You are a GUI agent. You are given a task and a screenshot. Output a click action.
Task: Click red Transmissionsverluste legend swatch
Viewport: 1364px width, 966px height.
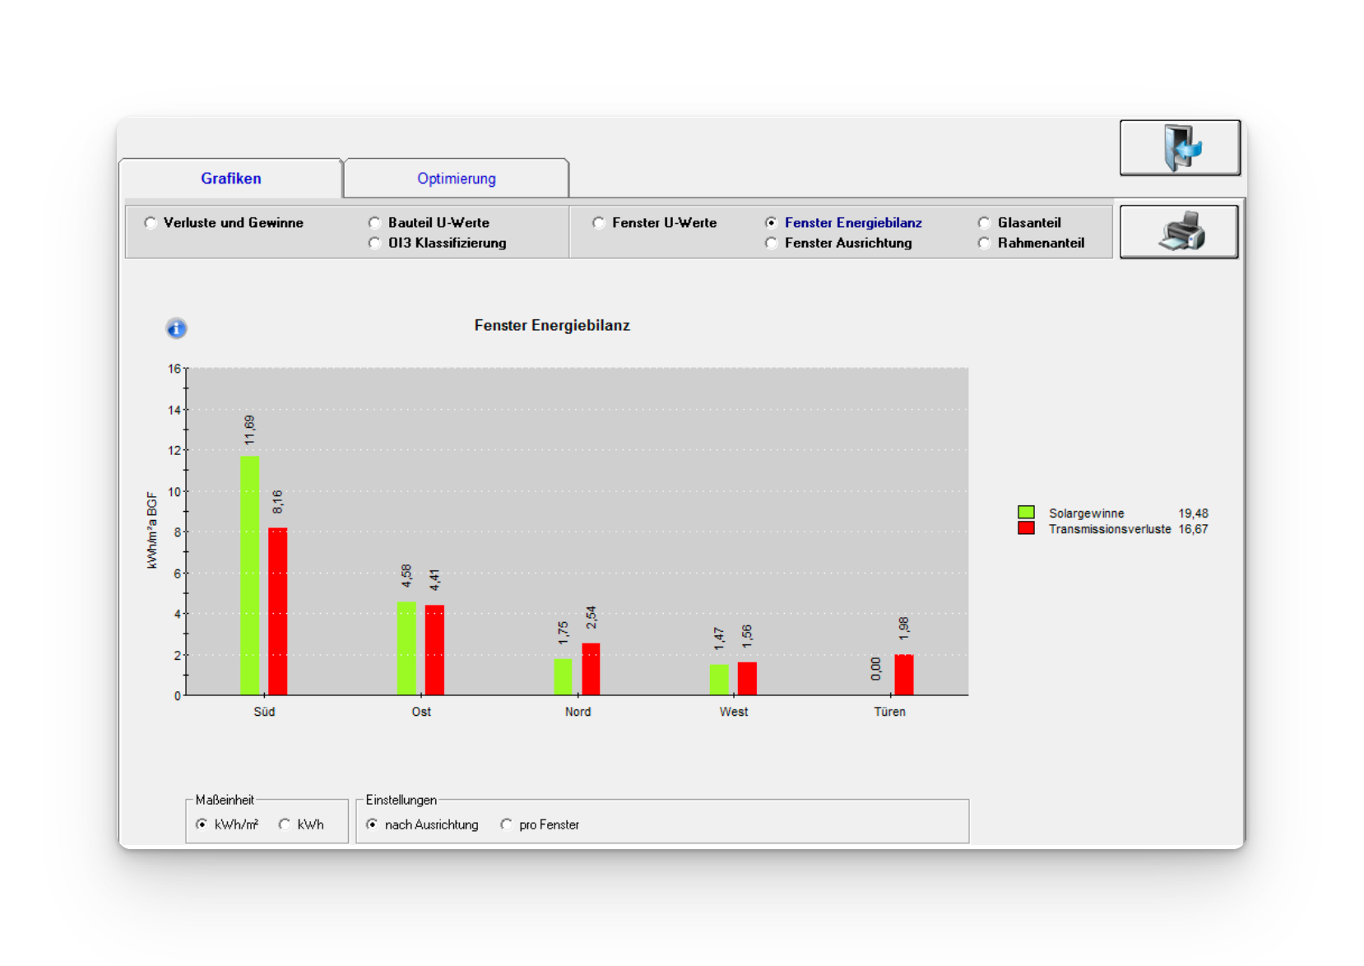point(1026,528)
